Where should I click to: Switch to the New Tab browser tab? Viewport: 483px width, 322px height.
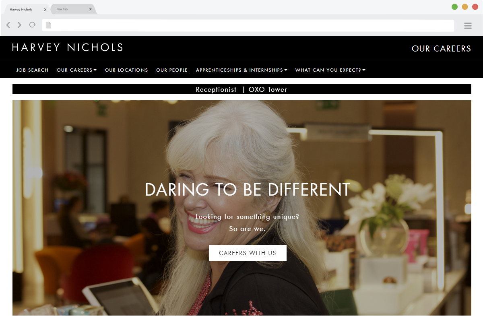point(72,9)
